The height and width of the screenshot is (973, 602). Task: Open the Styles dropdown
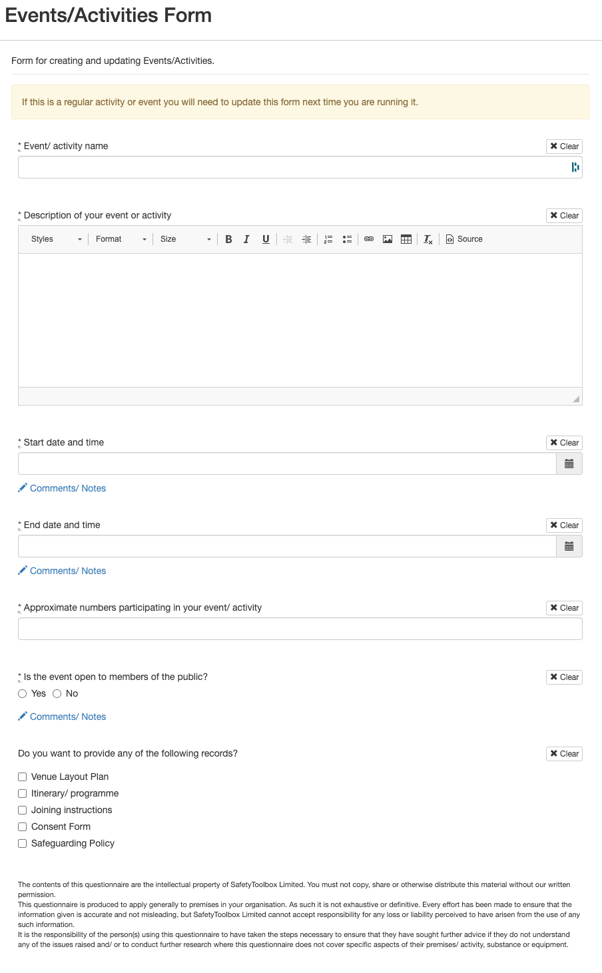pos(57,239)
